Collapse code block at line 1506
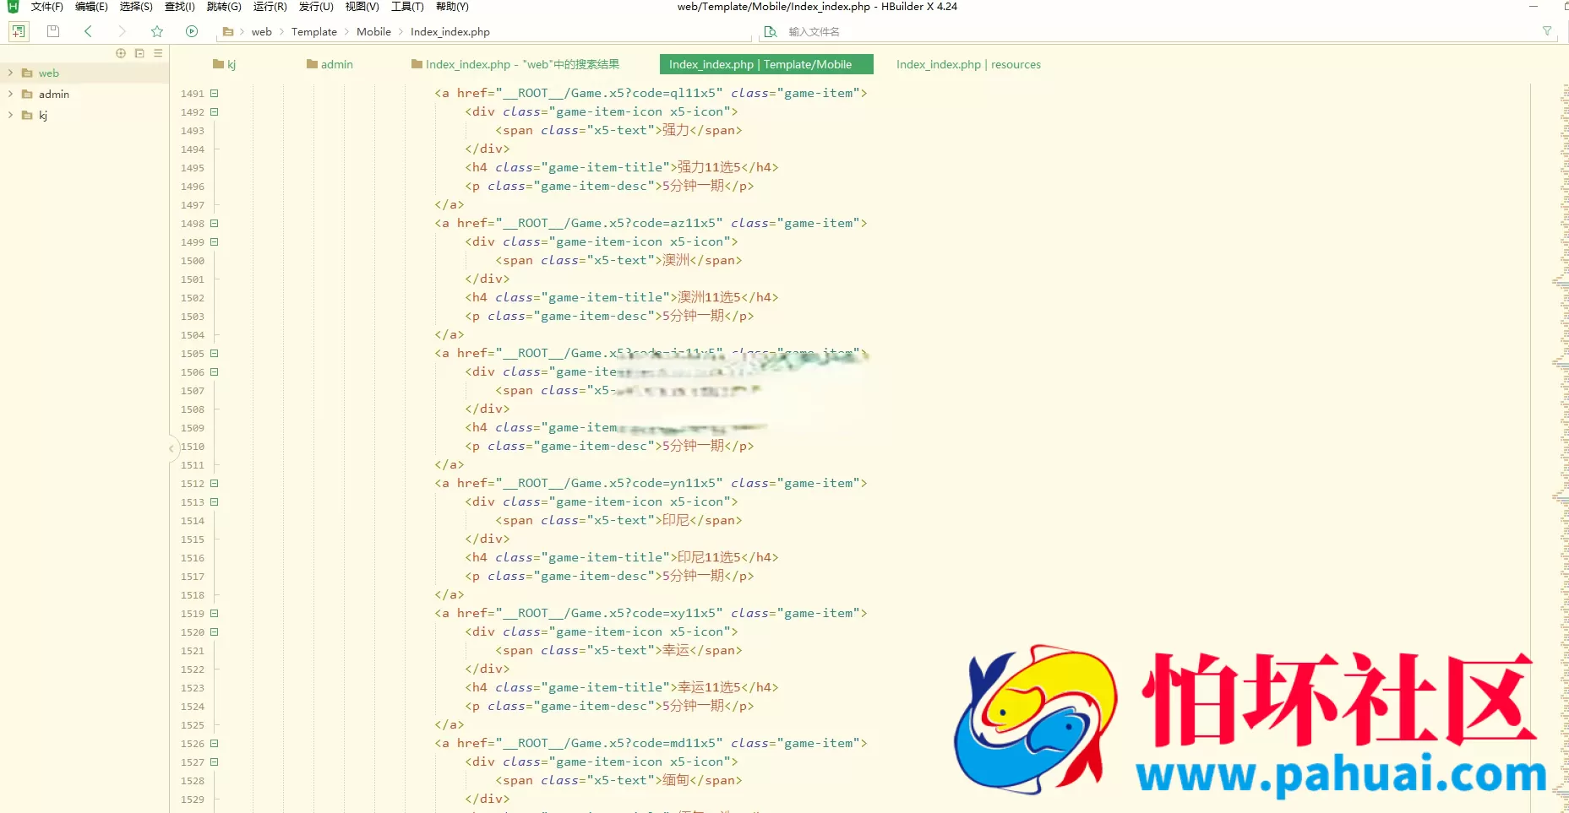1569x813 pixels. pos(215,372)
